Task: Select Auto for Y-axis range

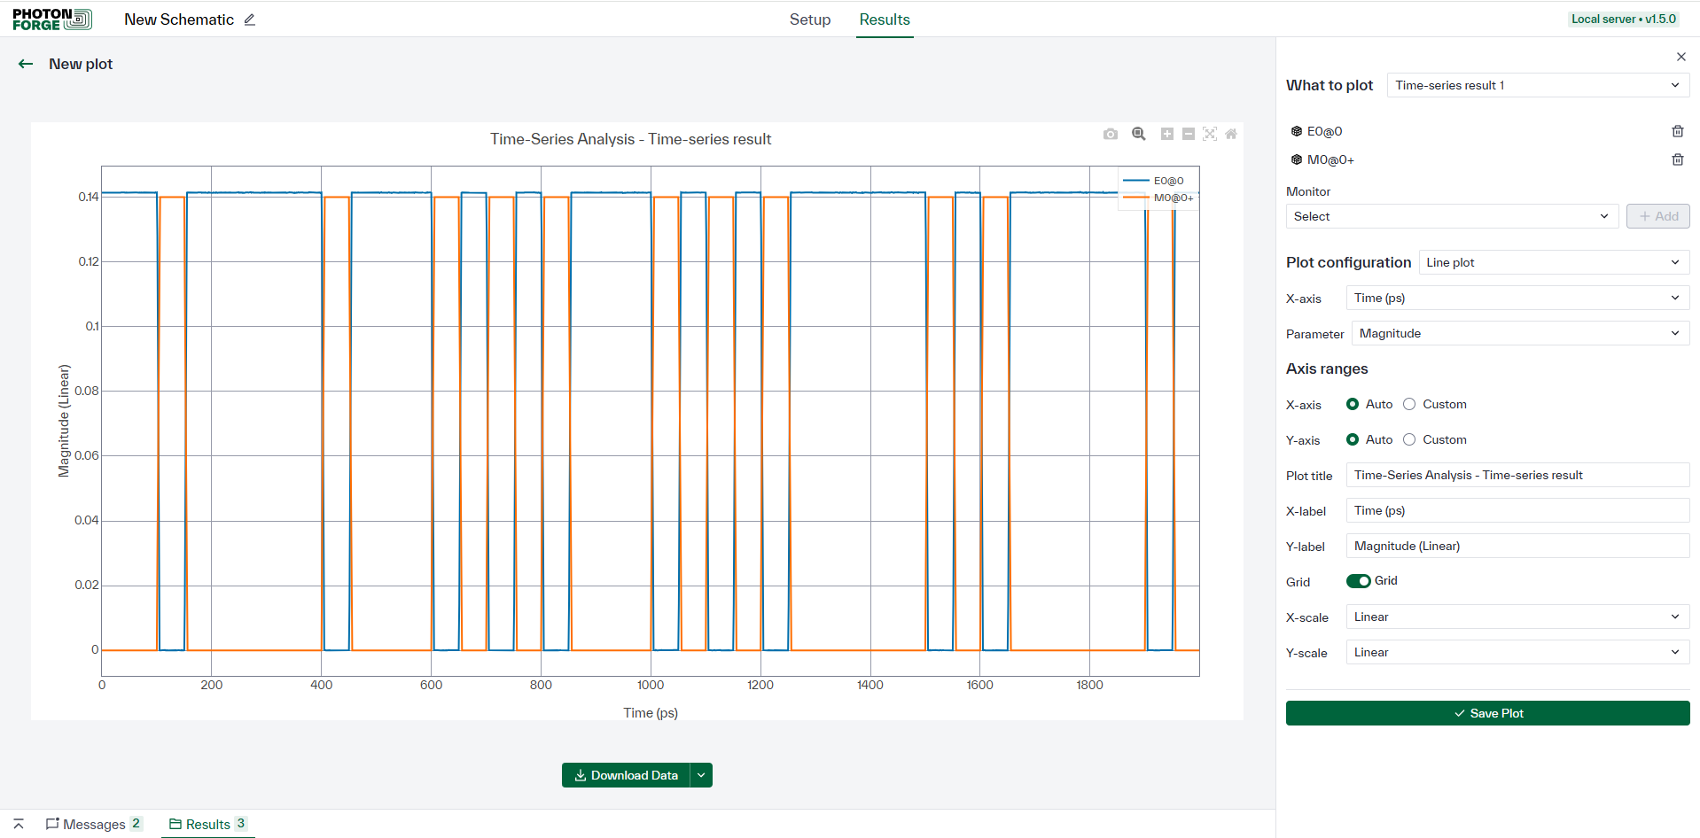Action: (1353, 439)
